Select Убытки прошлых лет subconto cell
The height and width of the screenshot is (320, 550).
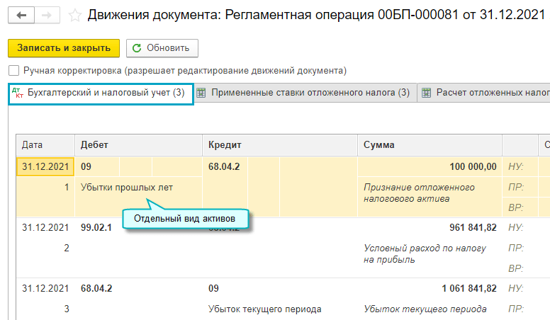(127, 188)
